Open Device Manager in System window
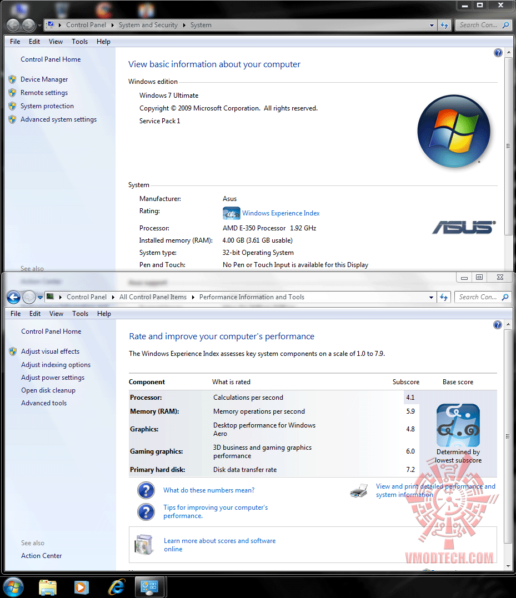This screenshot has height=598, width=516. click(x=44, y=79)
